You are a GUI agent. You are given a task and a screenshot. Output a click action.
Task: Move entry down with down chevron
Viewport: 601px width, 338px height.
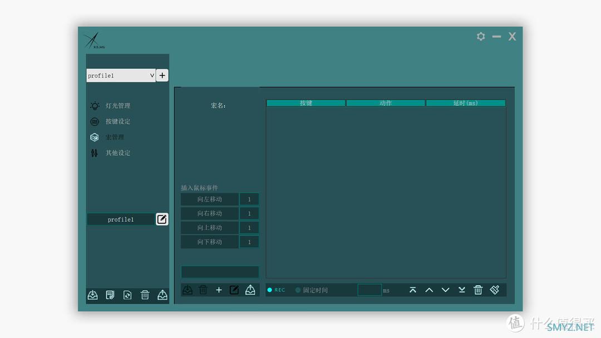pyautogui.click(x=445, y=290)
